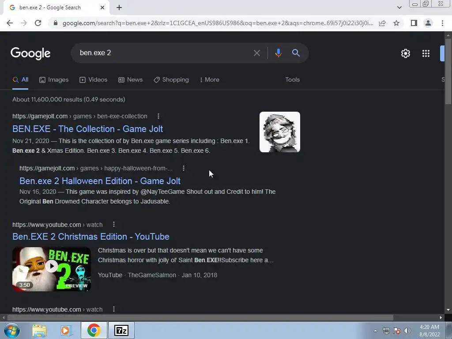452x339 pixels.
Task: Open options for happy-halloween Game Jolt result
Action: point(184,168)
